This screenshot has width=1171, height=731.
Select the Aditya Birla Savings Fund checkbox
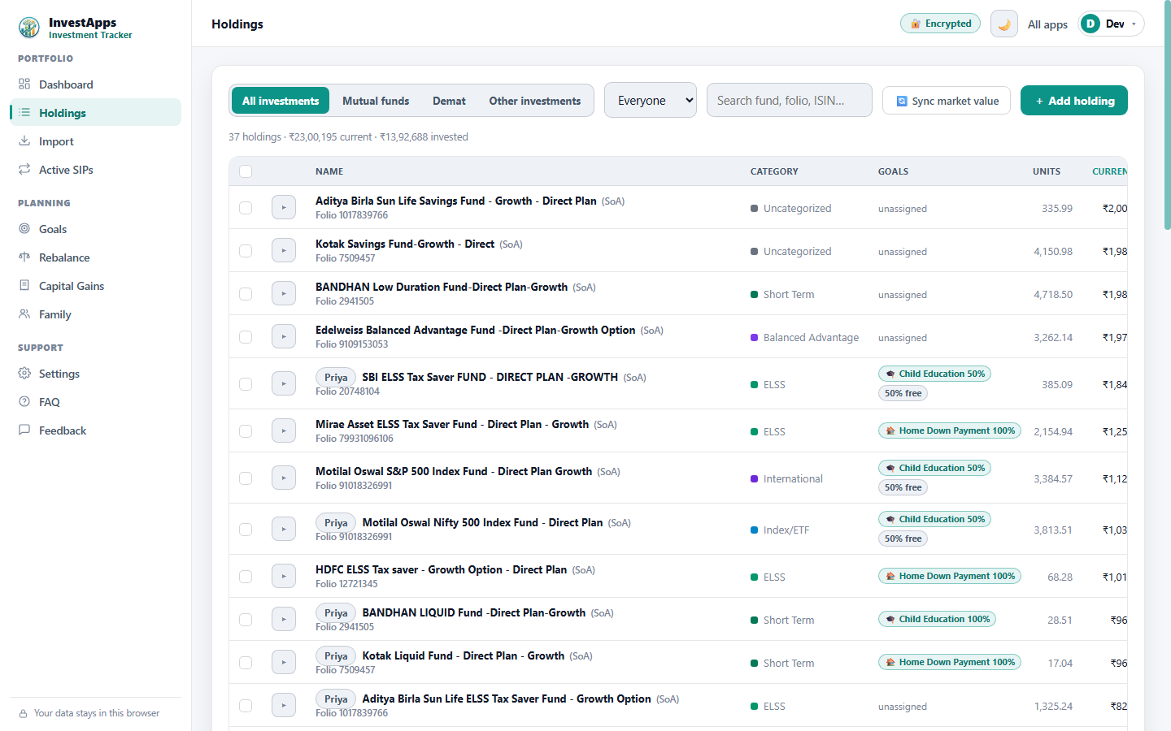(246, 208)
